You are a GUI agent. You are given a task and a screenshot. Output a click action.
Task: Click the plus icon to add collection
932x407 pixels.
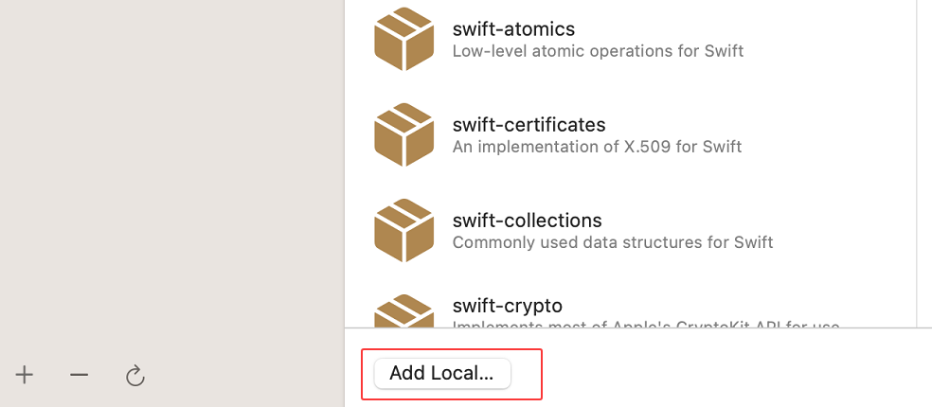[x=25, y=376]
